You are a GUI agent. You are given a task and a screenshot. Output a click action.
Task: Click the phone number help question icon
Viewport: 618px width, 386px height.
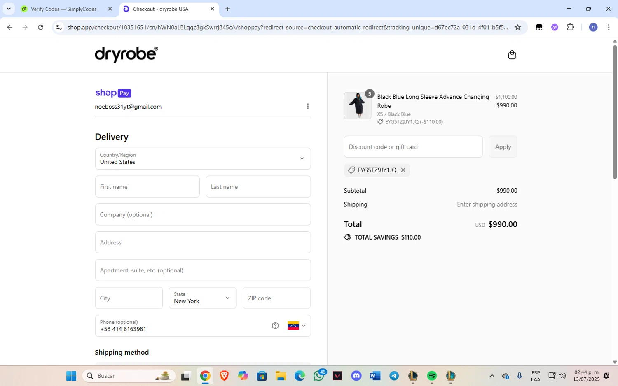click(275, 326)
